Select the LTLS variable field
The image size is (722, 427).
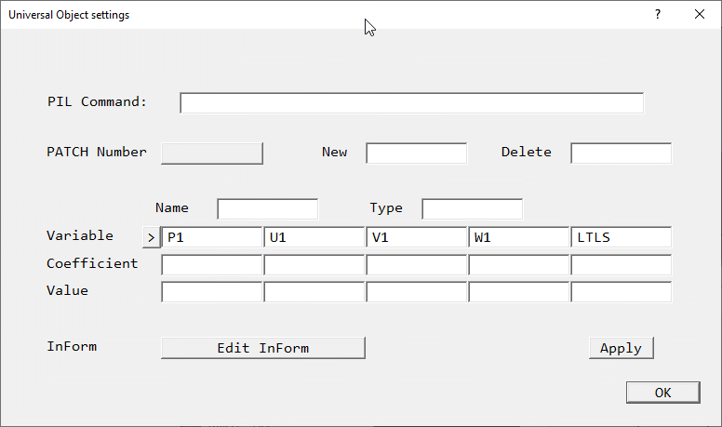point(621,237)
